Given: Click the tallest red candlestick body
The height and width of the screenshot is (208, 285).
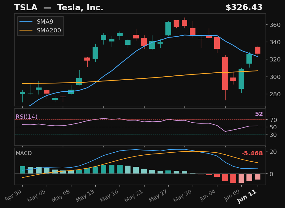Looking at the screenshot, I should coord(225,74).
